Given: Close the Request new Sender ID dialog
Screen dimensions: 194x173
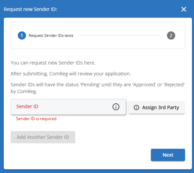Looking at the screenshot, I should pos(184,9).
